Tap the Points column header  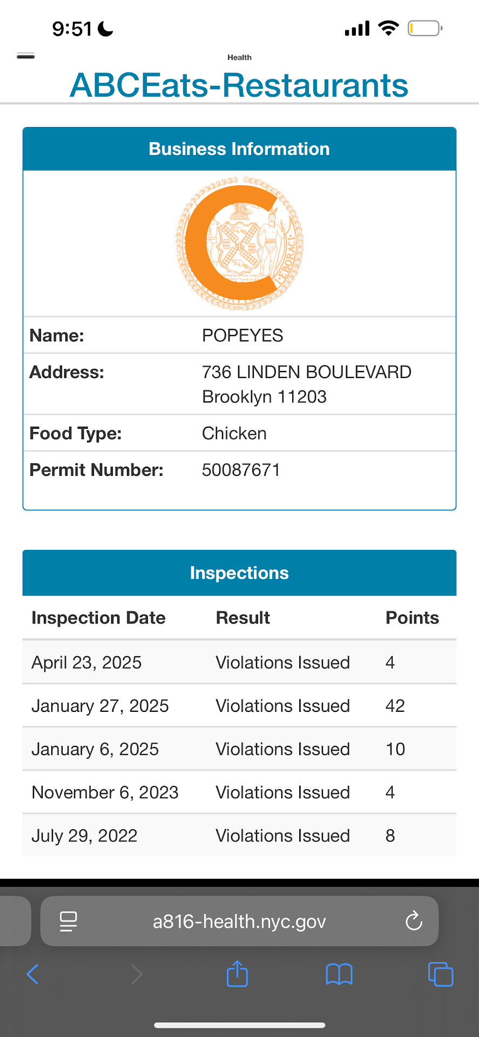pos(412,617)
